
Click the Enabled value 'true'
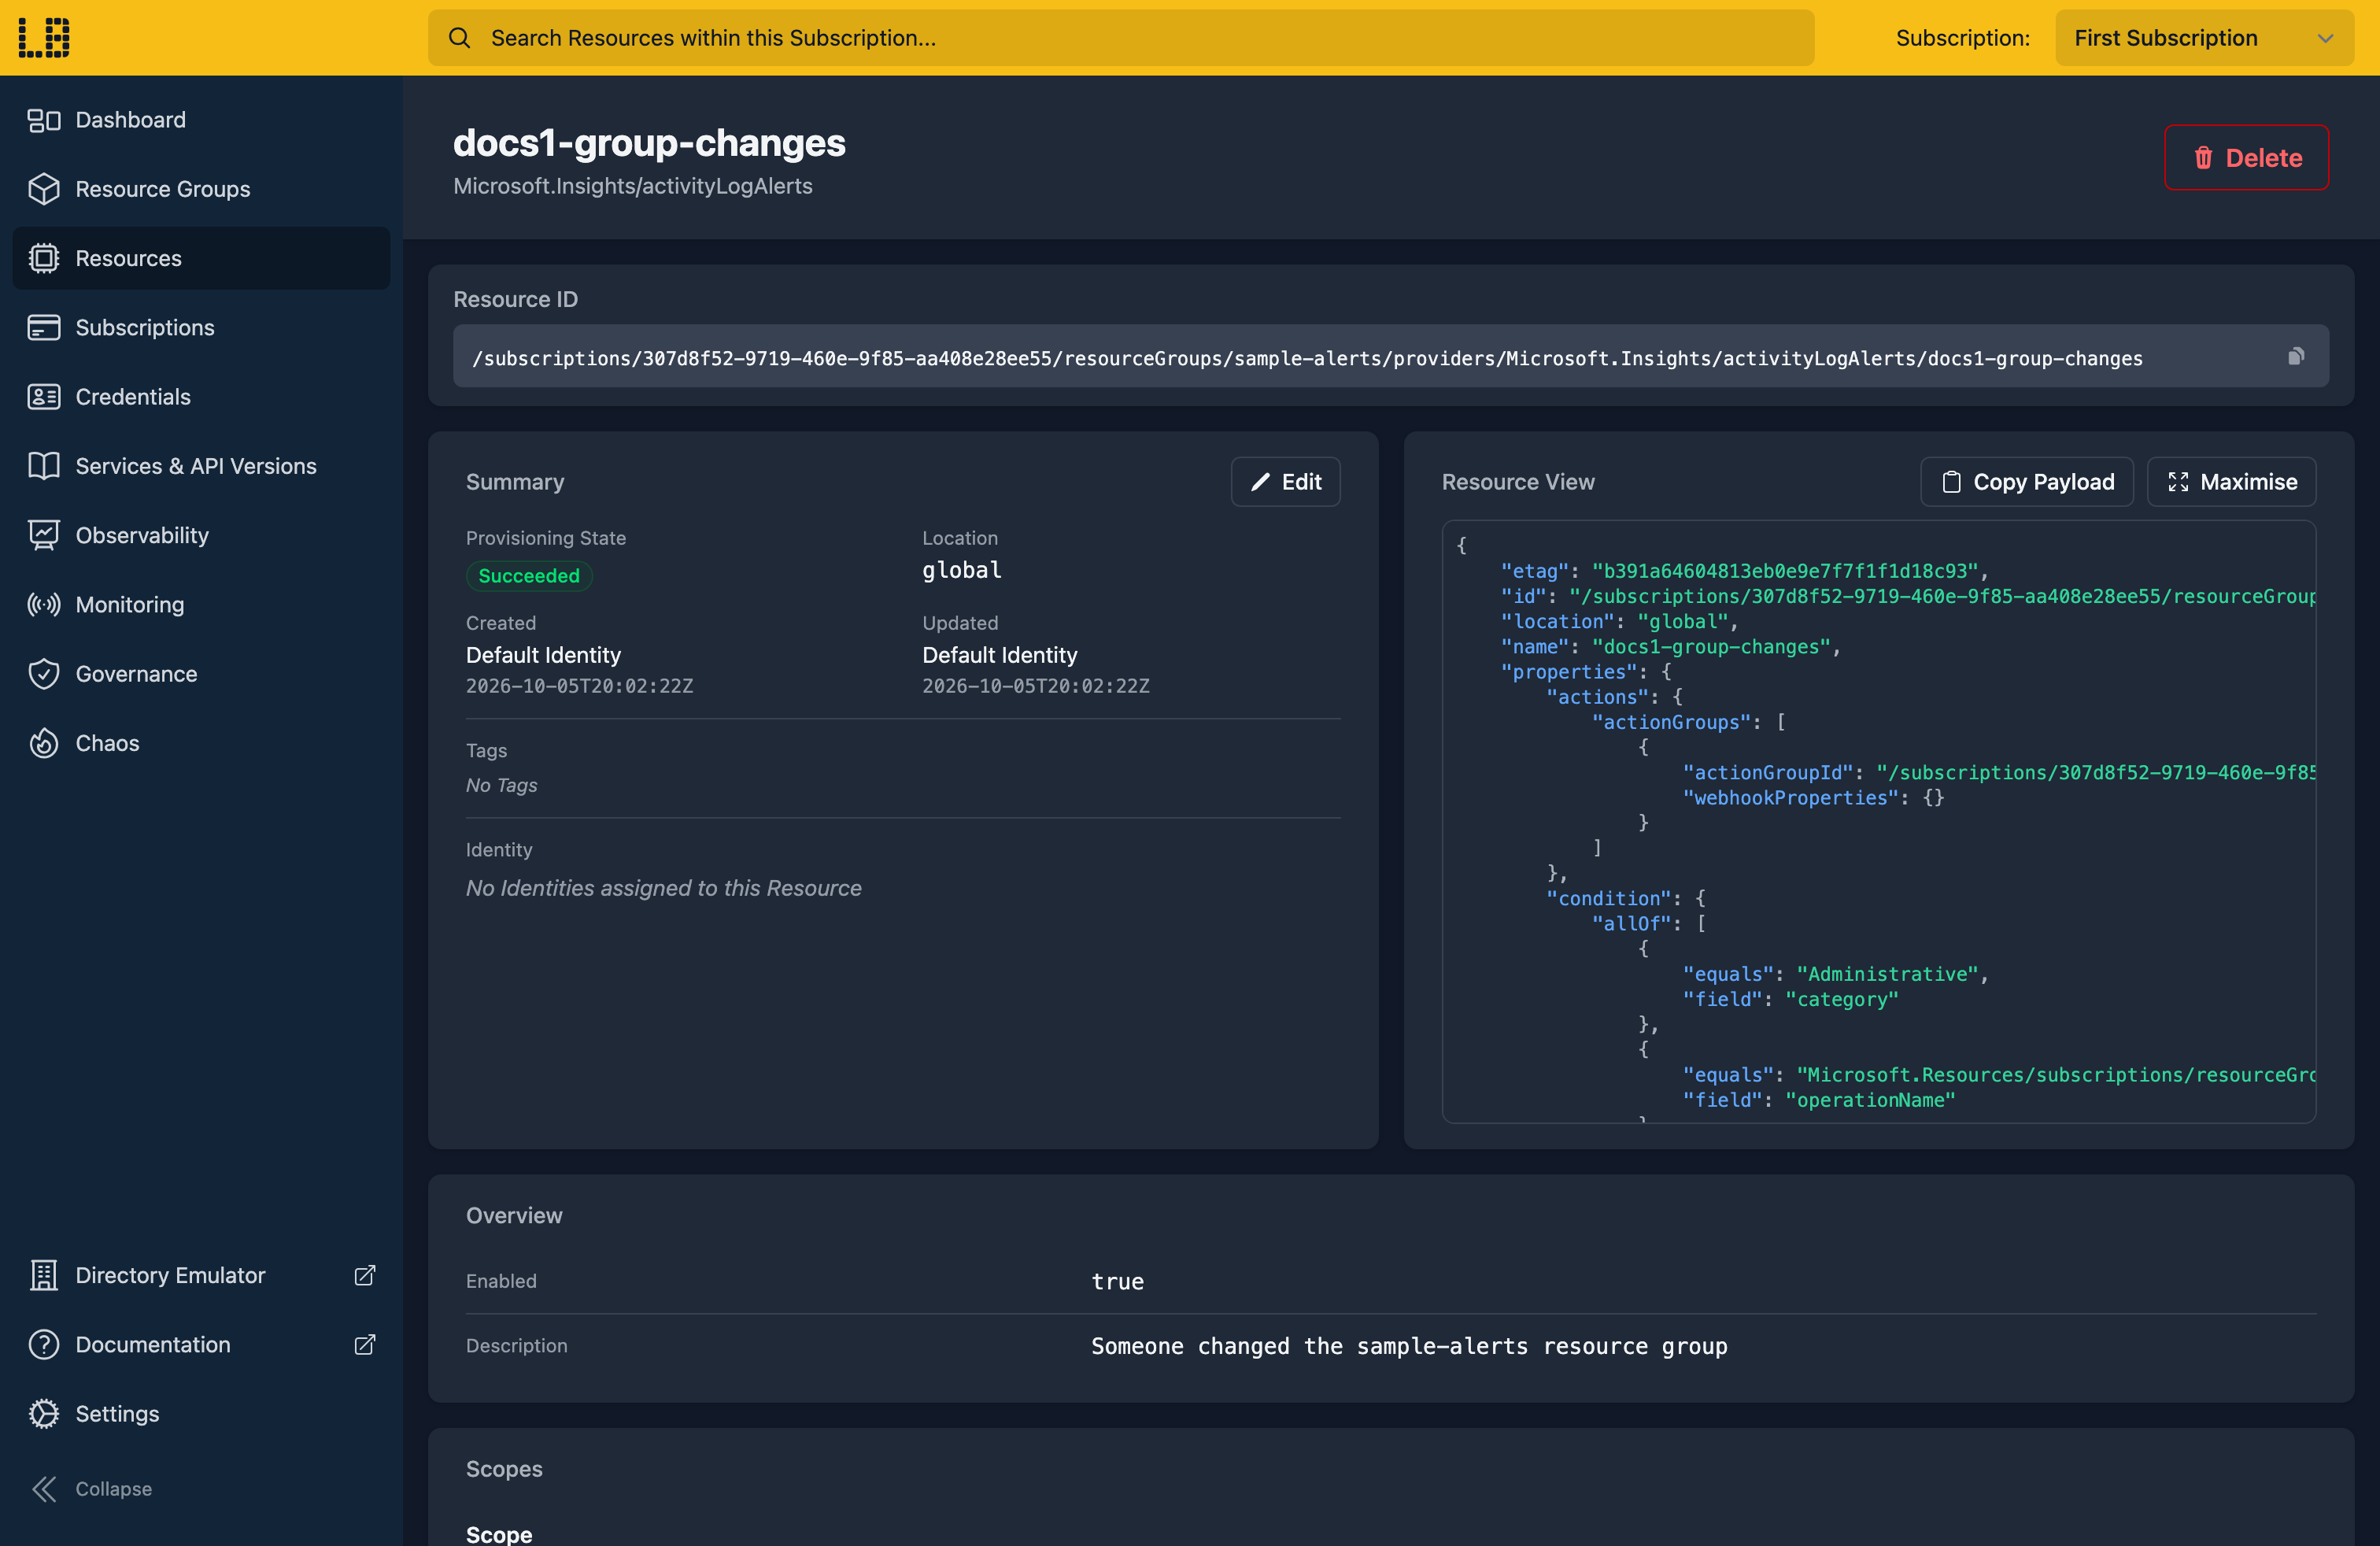1117,1281
